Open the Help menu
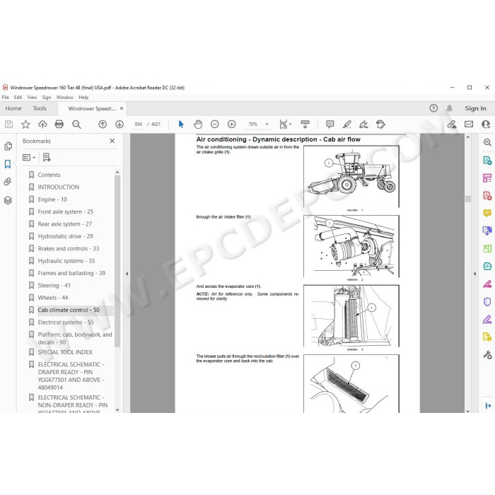495x495 pixels. (83, 98)
